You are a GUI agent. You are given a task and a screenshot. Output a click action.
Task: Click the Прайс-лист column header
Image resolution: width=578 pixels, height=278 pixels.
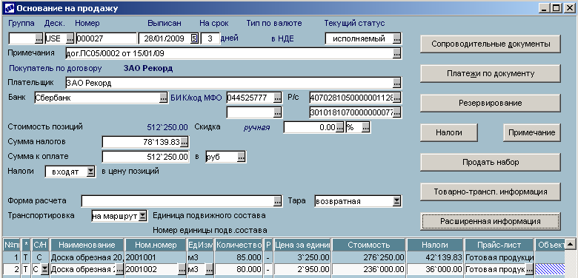point(499,245)
